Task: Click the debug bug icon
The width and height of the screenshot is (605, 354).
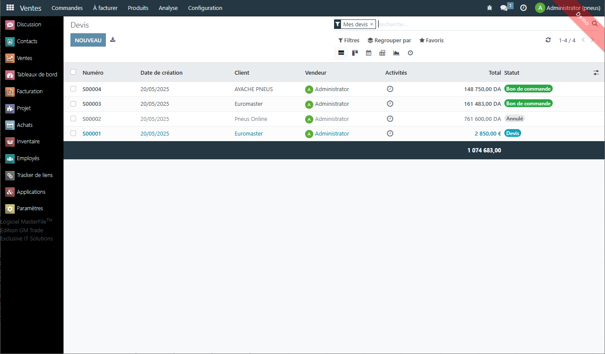Action: point(490,8)
